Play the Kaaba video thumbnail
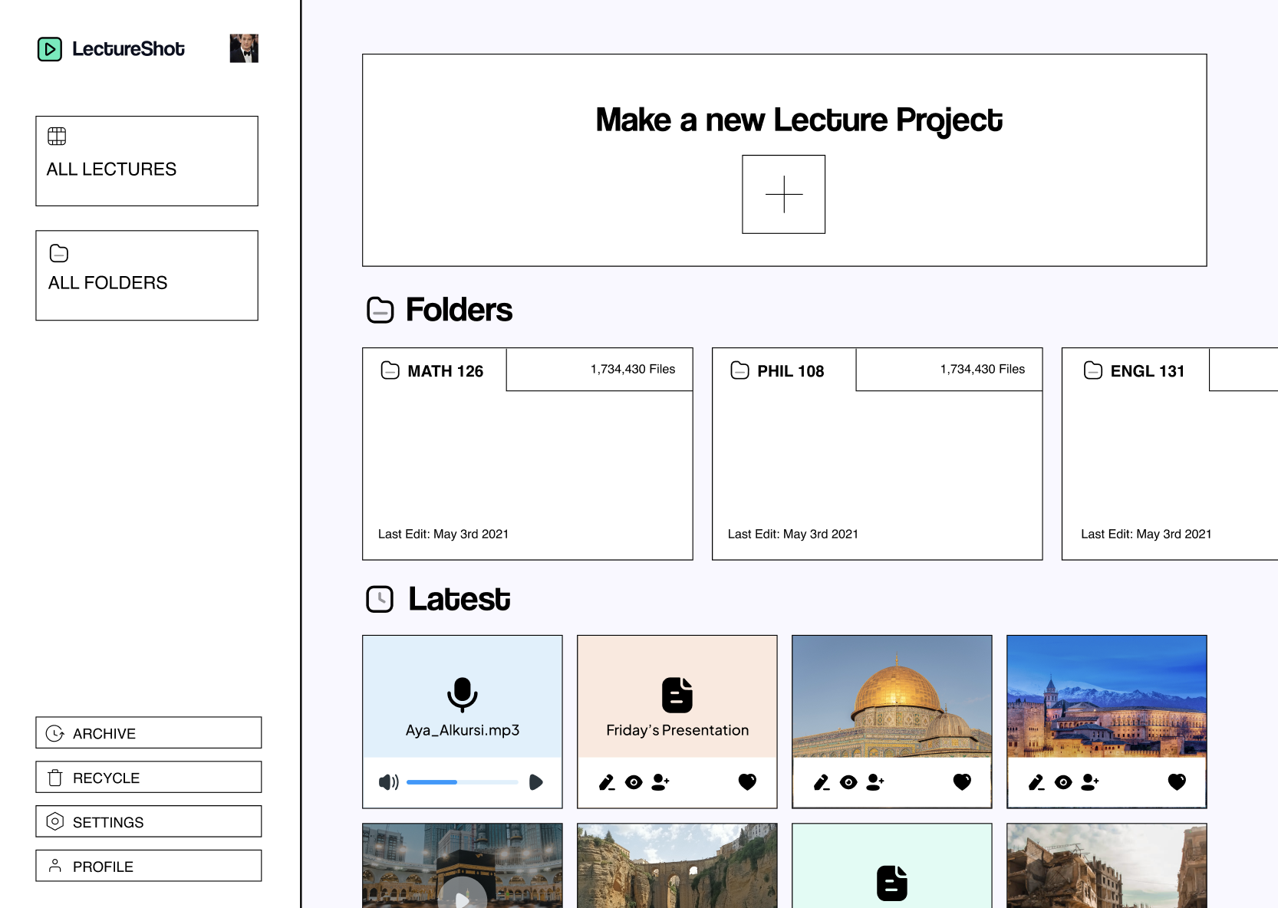 click(x=463, y=897)
